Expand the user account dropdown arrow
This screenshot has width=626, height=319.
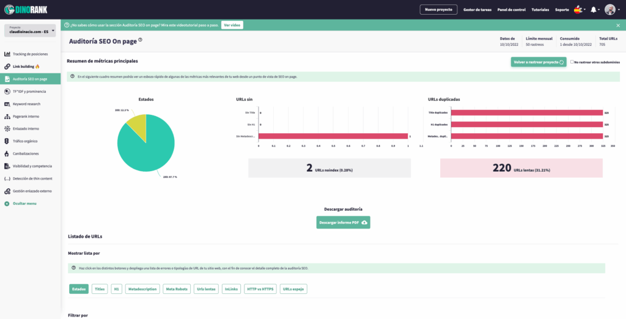619,10
